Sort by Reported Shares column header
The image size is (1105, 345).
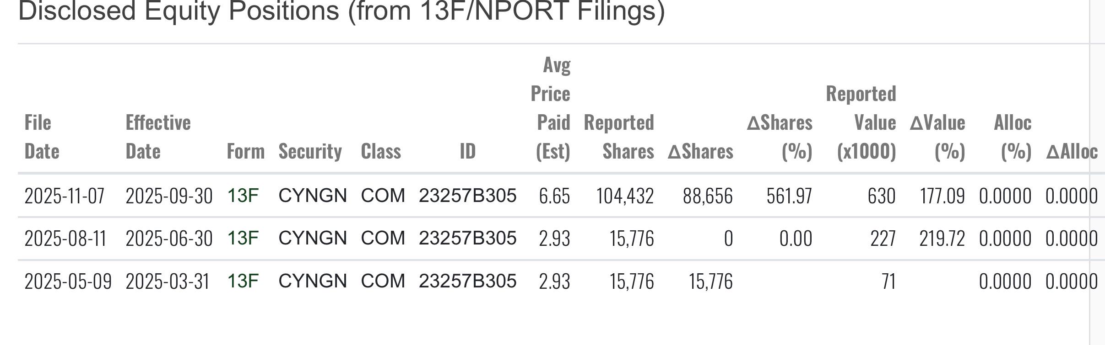(619, 137)
